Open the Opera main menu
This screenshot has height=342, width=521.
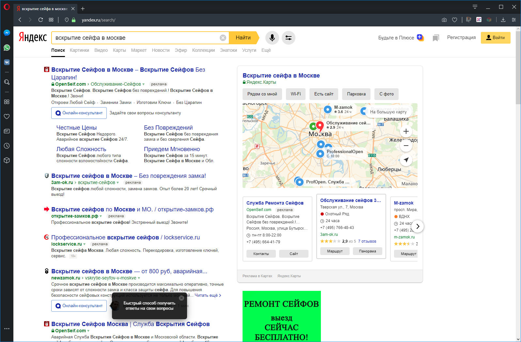[7, 7]
